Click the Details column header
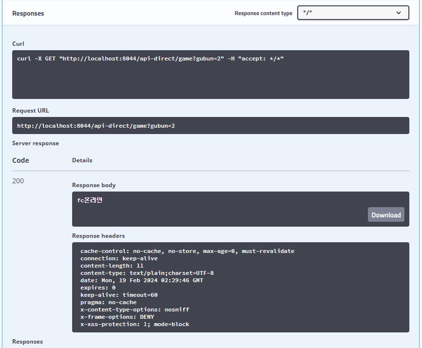This screenshot has width=422, height=348. pos(82,160)
